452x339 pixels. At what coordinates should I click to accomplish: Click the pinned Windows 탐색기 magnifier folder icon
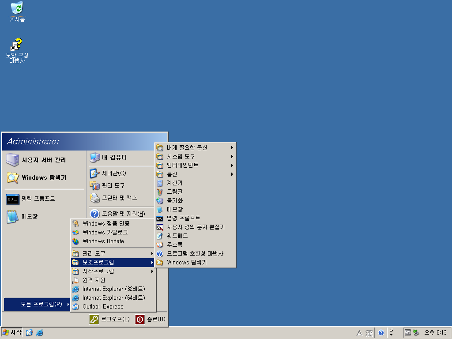click(x=12, y=177)
